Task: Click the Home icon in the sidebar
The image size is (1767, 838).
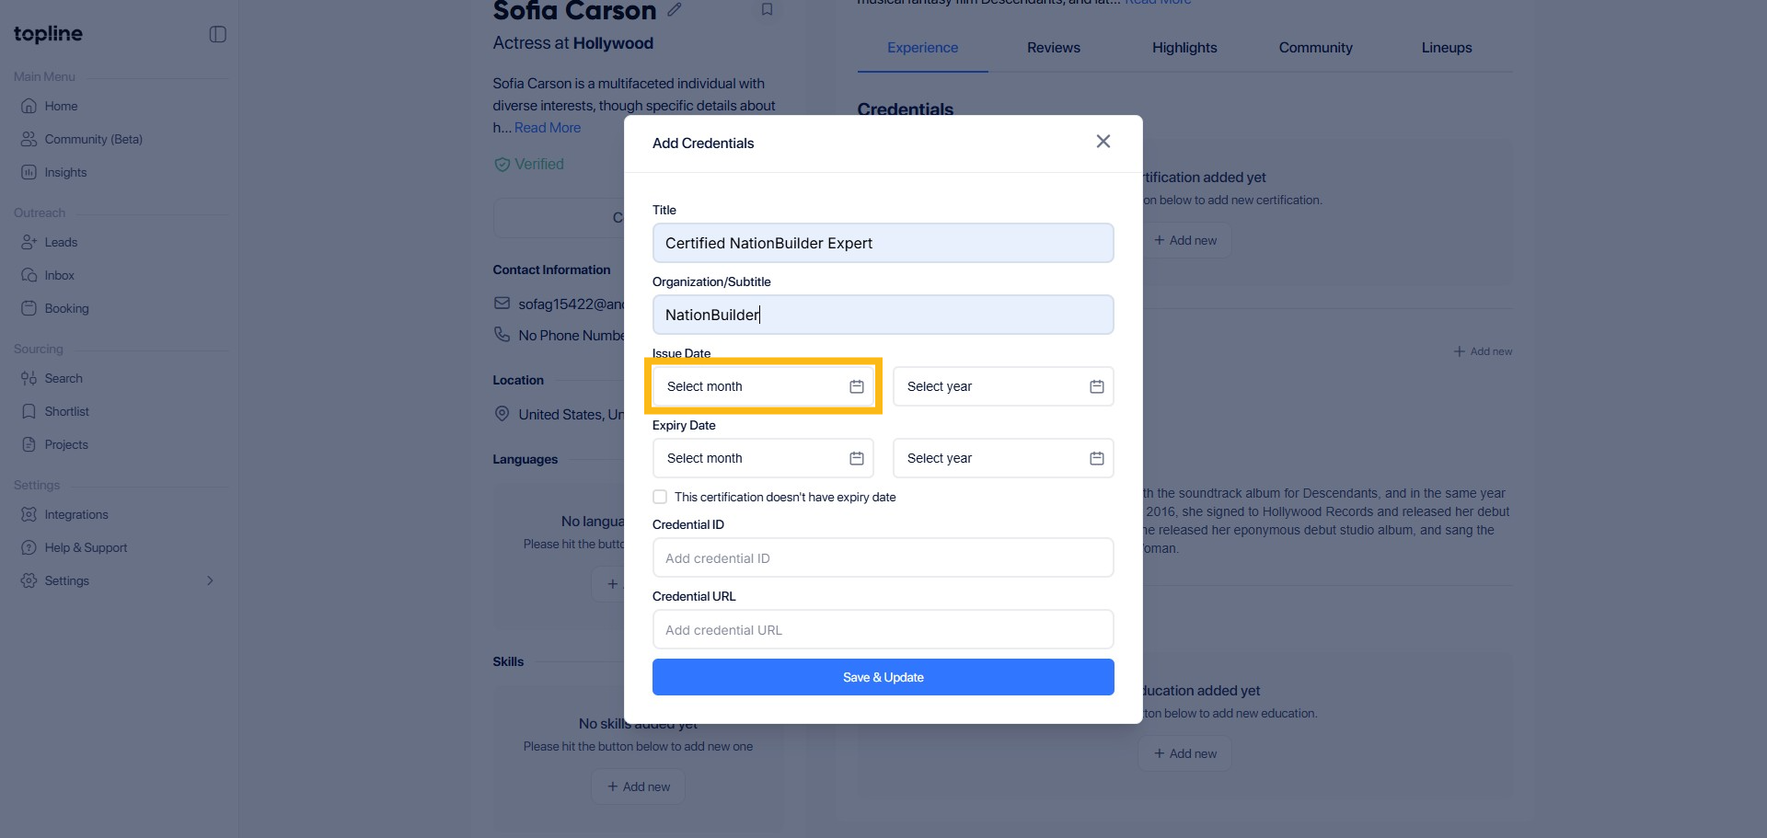Action: (x=29, y=106)
